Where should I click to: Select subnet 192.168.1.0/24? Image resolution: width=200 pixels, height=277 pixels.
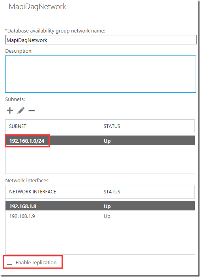pos(100,141)
